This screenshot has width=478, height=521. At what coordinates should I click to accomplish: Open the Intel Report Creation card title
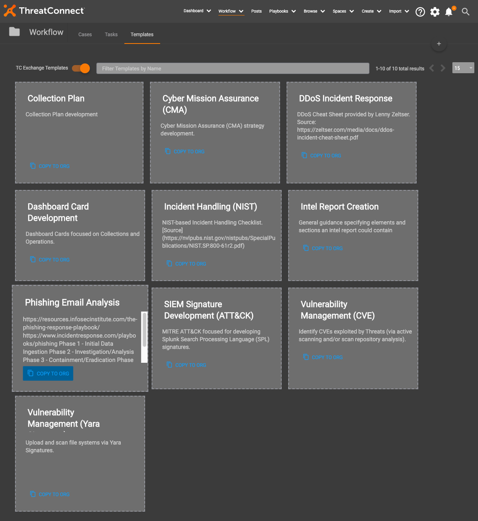(x=339, y=207)
